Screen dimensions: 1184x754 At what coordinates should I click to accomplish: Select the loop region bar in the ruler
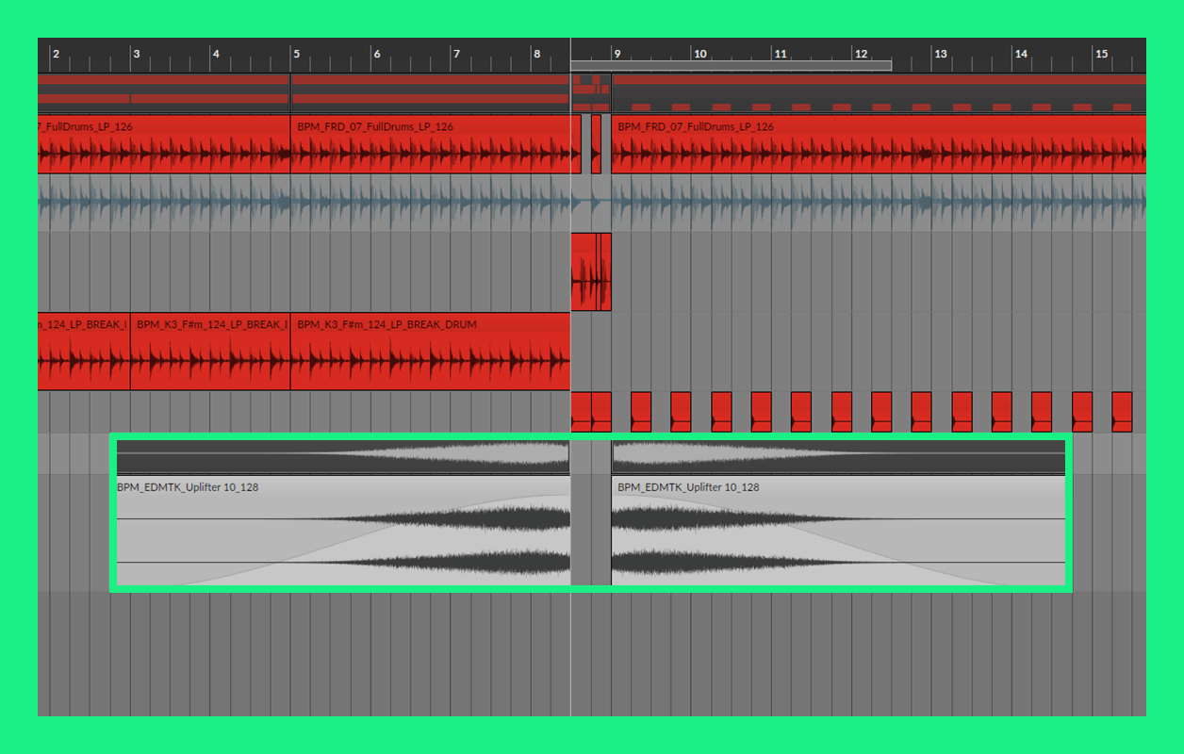(731, 66)
